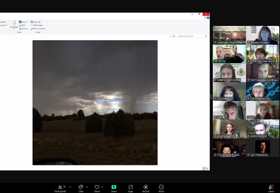Image resolution: width=280 pixels, height=193 pixels.
Task: Click Invert selection in the ribbon
Action: (38, 29)
